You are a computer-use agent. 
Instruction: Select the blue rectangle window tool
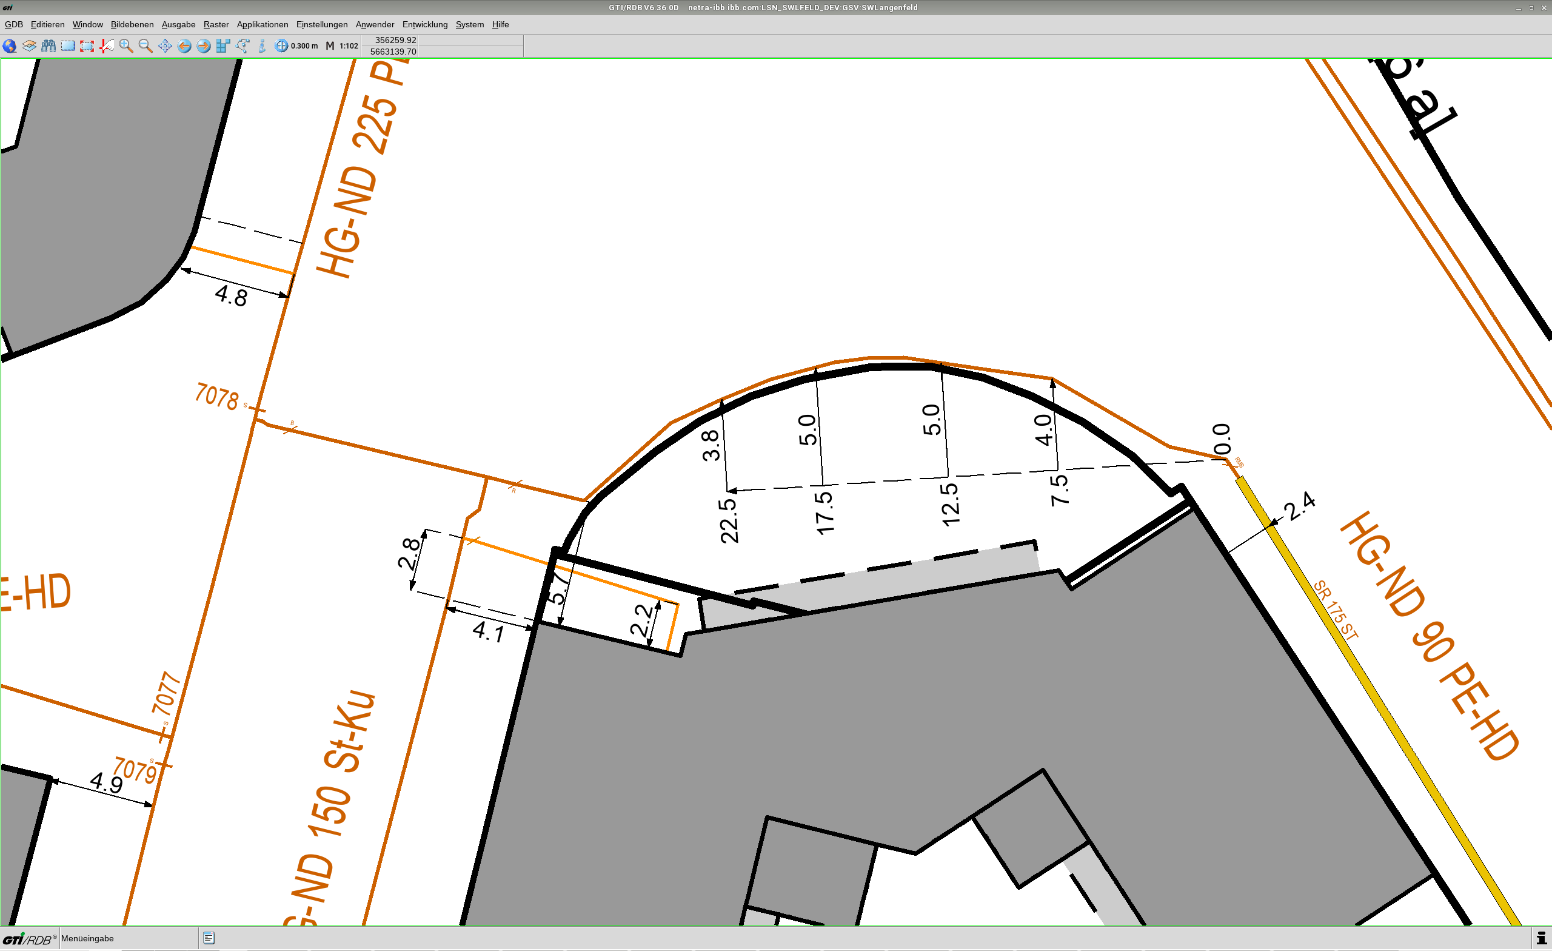68,46
